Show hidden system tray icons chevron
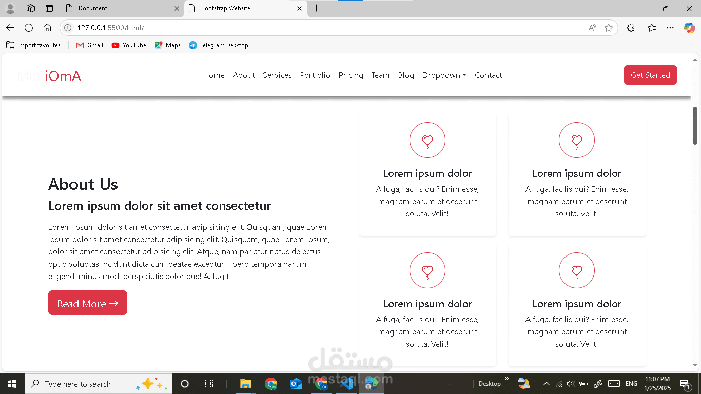The height and width of the screenshot is (394, 701). pos(547,384)
